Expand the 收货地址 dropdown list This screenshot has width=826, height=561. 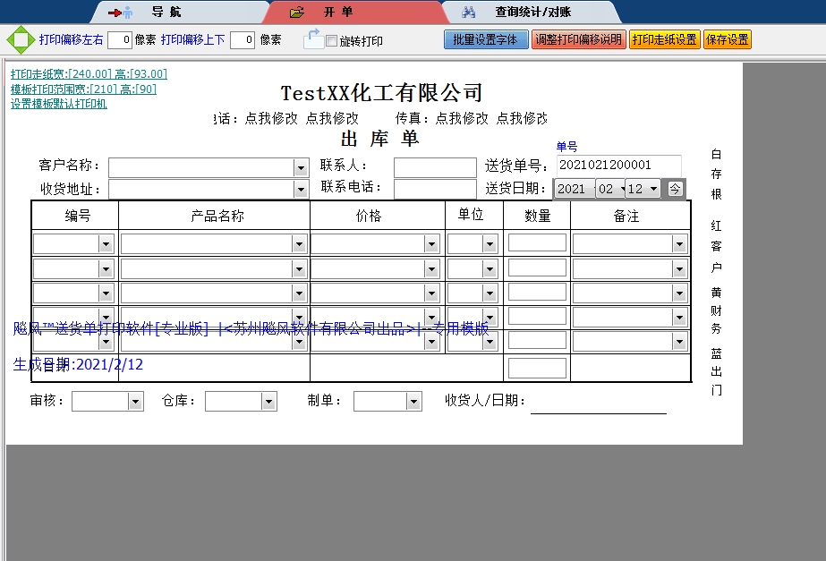302,189
